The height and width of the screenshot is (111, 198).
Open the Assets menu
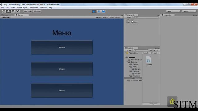[13, 8]
